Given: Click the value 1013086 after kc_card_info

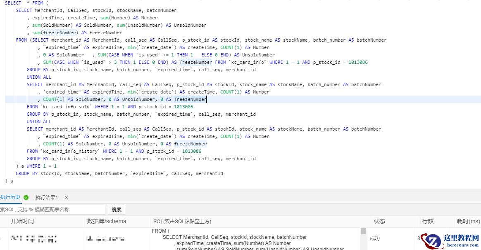Looking at the screenshot, I should 358,62.
